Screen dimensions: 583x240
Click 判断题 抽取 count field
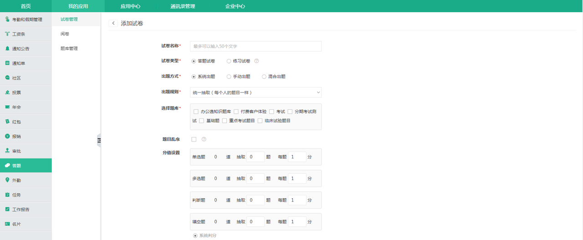pos(256,200)
